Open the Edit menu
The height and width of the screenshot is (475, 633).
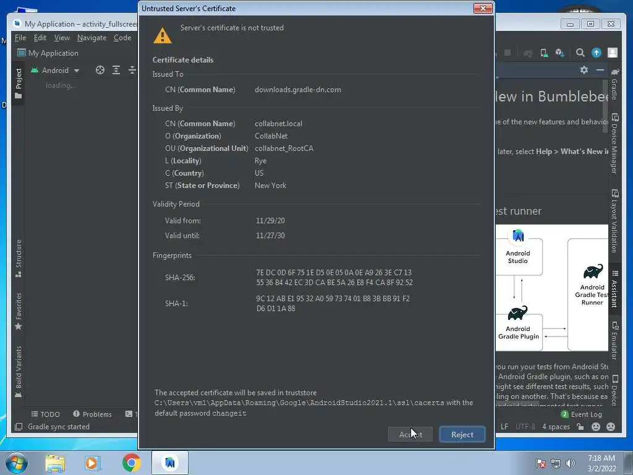40,38
